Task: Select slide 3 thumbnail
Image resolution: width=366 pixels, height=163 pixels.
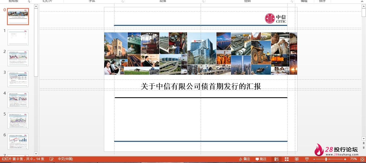Action: pyautogui.click(x=18, y=79)
